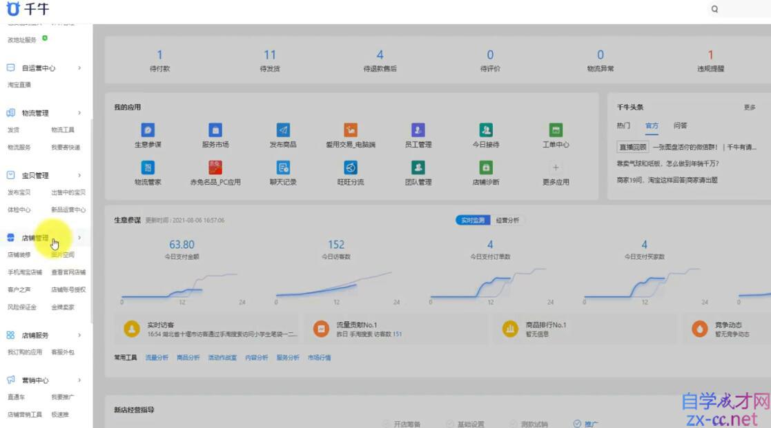Click the 发布商品 paper-plane icon
Image resolution: width=771 pixels, height=428 pixels.
283,130
